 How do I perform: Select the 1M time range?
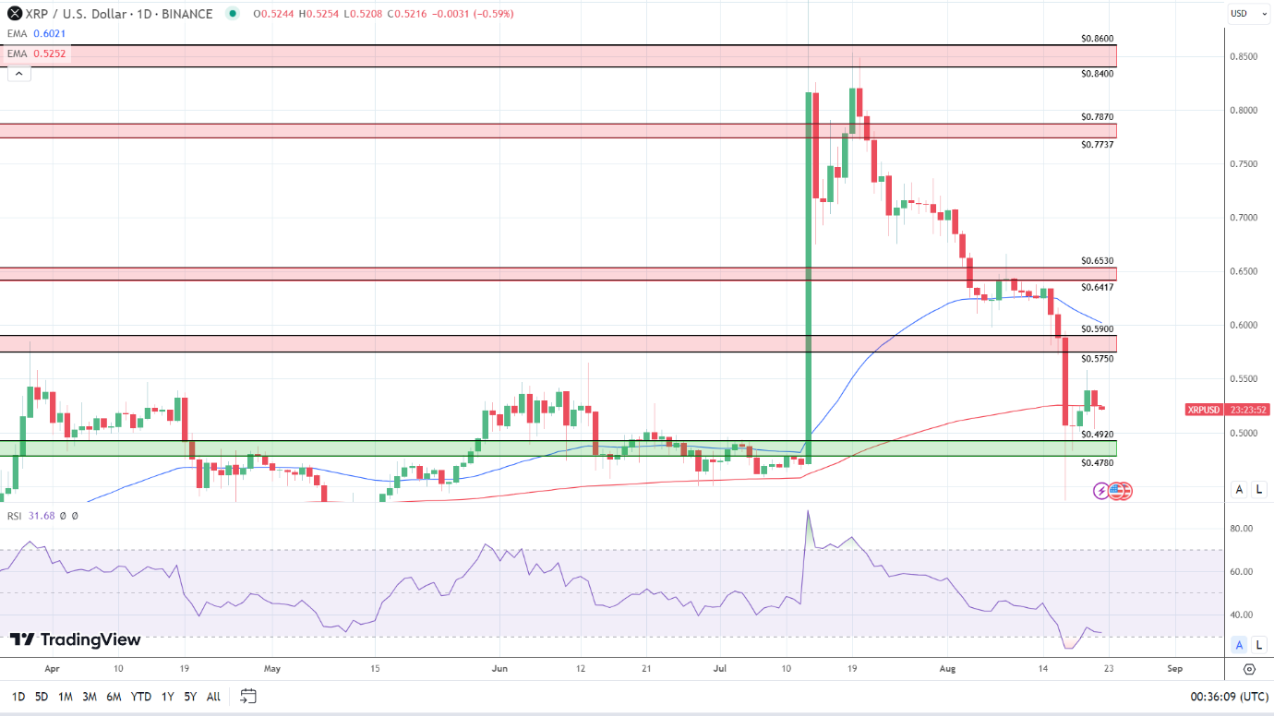coord(66,697)
